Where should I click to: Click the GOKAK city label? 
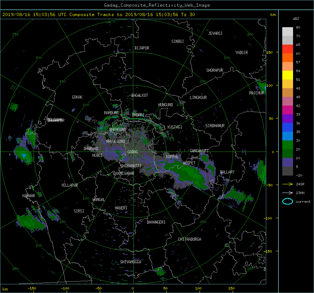[x=77, y=97]
